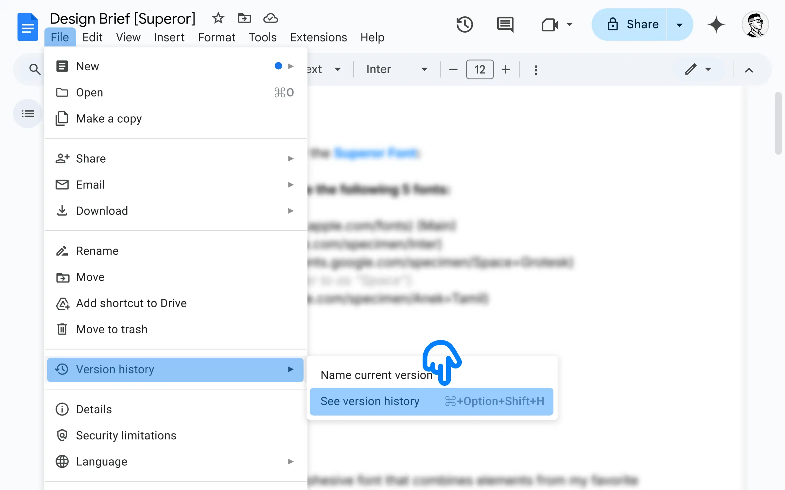The image size is (785, 490).
Task: Click the move-to-folder icon beside title
Action: (244, 18)
